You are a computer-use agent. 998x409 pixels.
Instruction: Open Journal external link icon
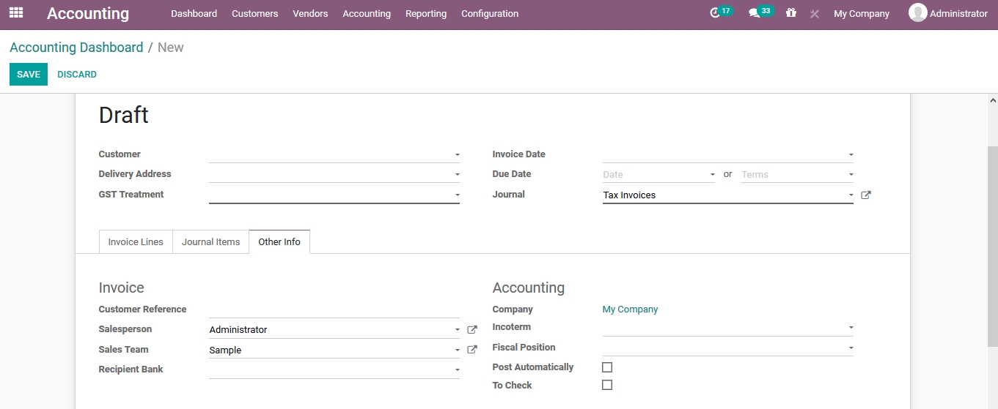[866, 195]
